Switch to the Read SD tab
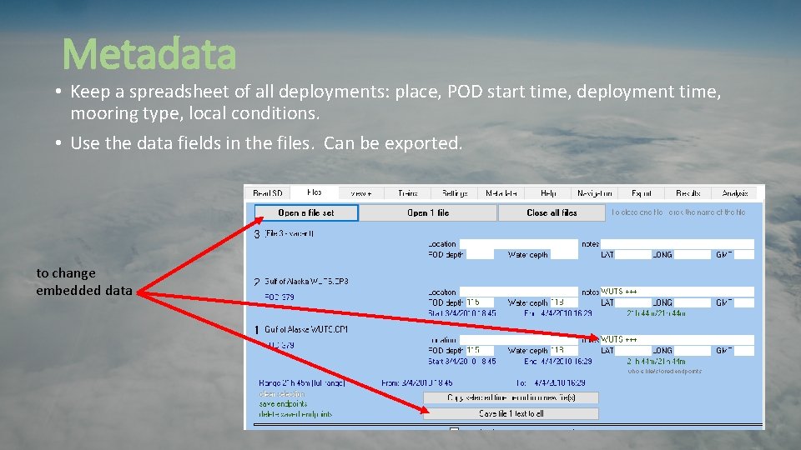 pyautogui.click(x=267, y=192)
